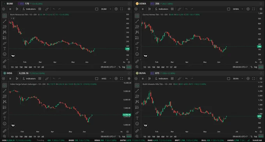Select 6M range on BUMI chart

point(30,67)
